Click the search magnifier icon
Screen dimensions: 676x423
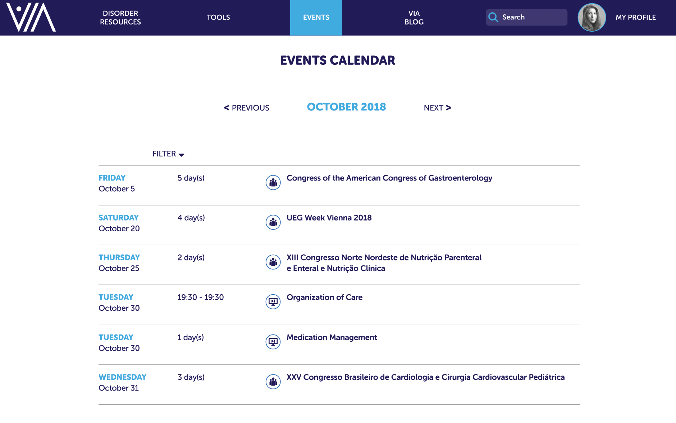(x=493, y=17)
